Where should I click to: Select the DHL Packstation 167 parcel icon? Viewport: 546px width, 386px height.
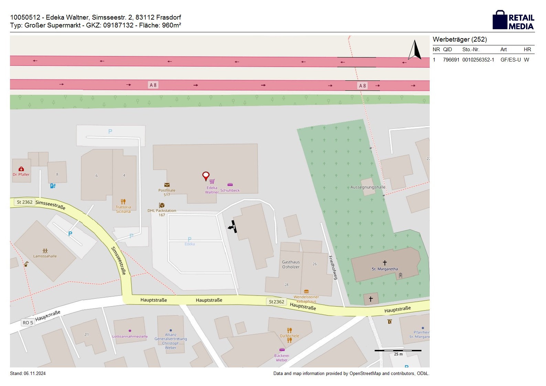[162, 205]
